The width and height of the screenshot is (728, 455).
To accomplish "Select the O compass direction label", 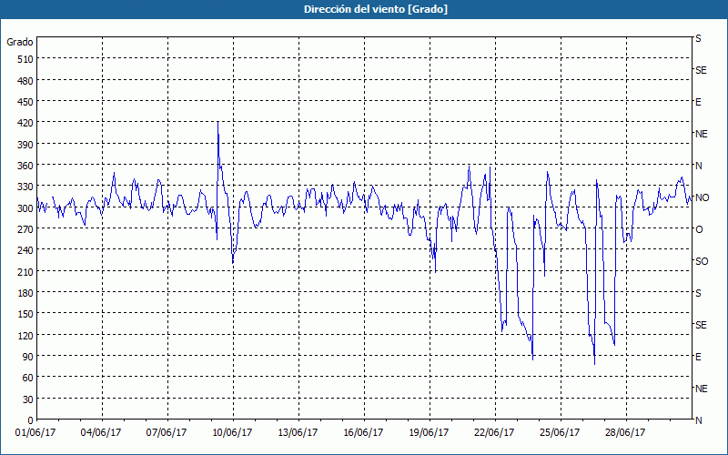I will pyautogui.click(x=699, y=229).
